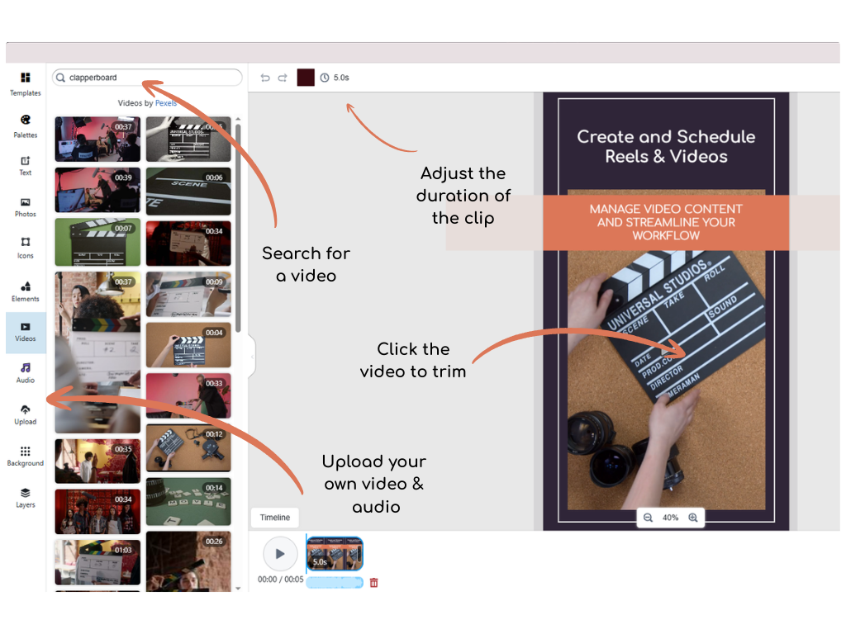The width and height of the screenshot is (846, 634).
Task: Select the 00:04 corkboard clapperboard video
Action: click(x=188, y=345)
